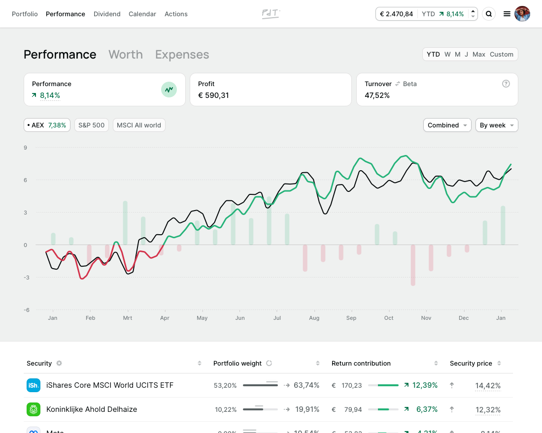Open the By week dropdown
Screen dimensions: 542x433
click(x=497, y=125)
